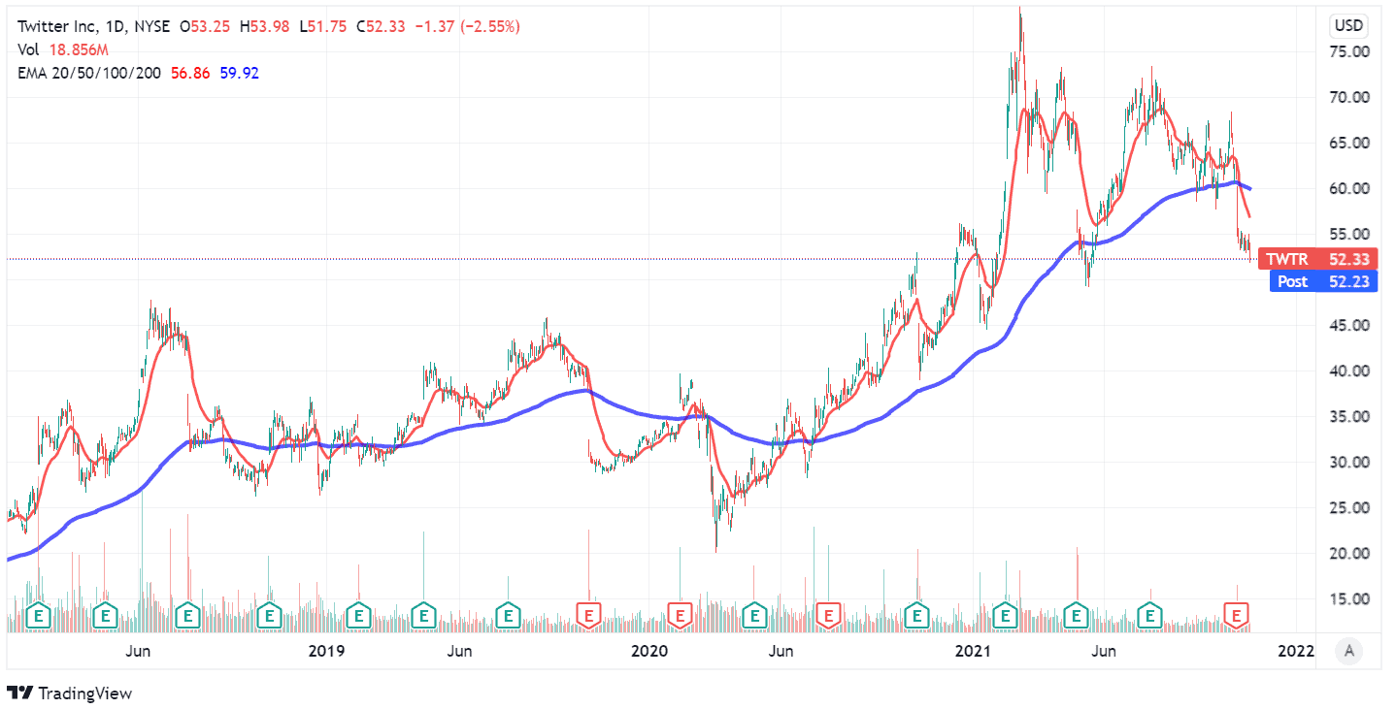Click the blue EMA value 59.92
The height and width of the screenshot is (709, 1396).
[239, 73]
